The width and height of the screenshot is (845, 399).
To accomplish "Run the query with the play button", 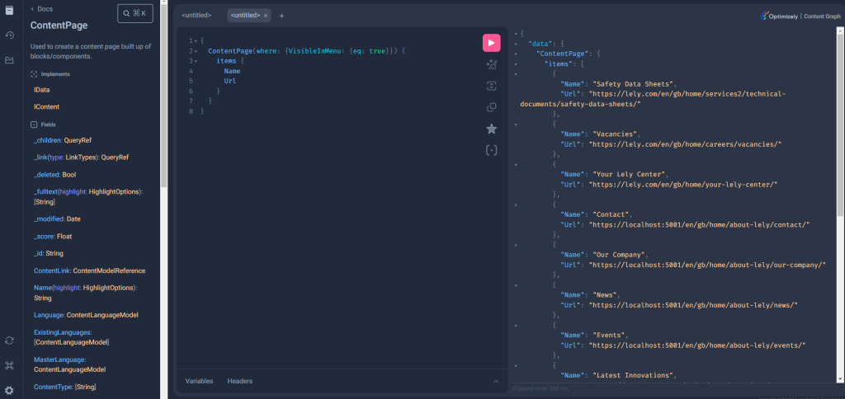I will [x=491, y=43].
